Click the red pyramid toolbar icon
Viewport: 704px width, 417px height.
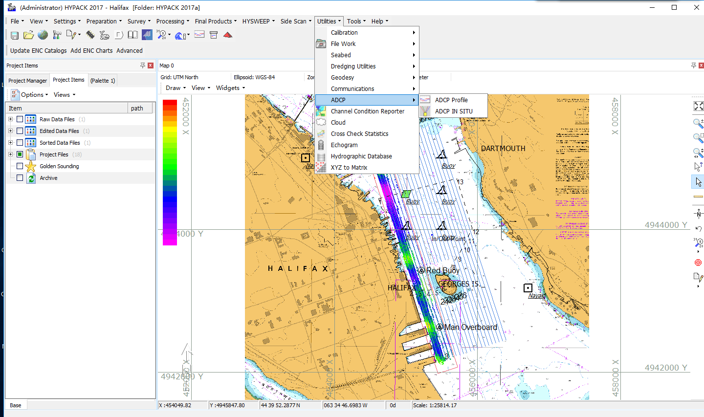(228, 35)
